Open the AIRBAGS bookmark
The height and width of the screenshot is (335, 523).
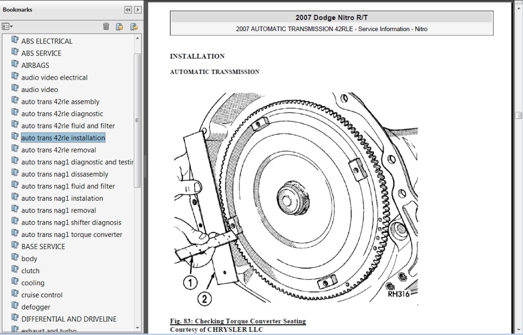coord(35,65)
